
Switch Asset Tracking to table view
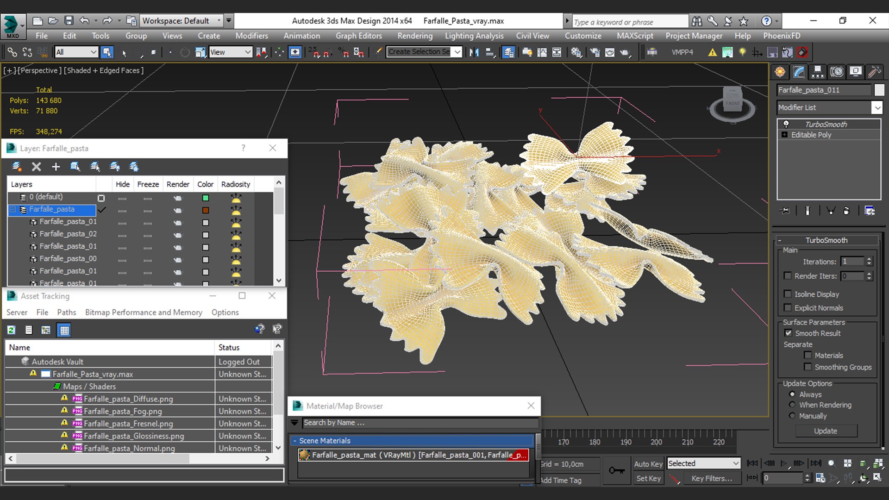pos(64,330)
